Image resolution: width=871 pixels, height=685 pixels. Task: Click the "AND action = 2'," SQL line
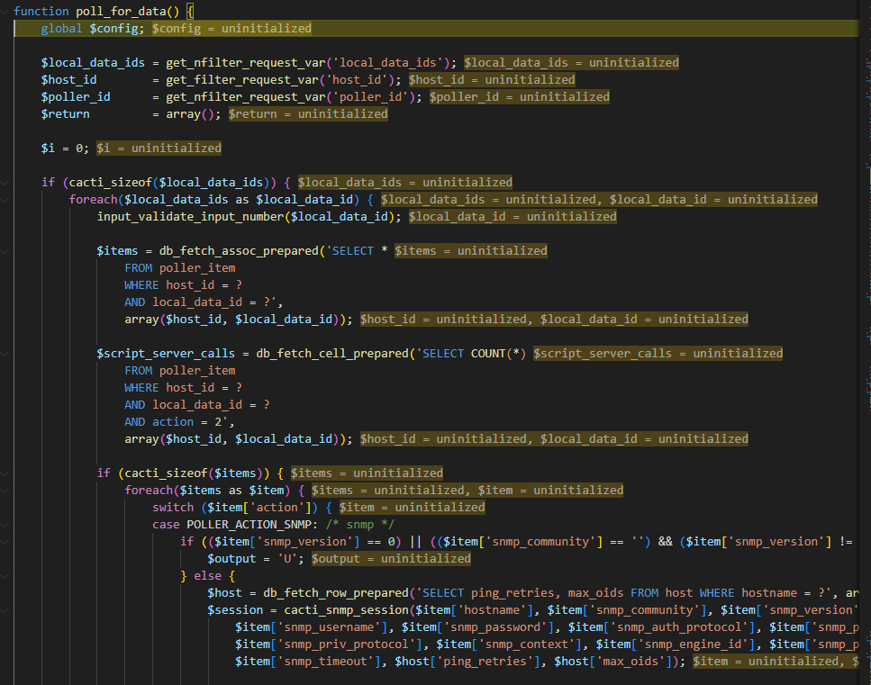(x=179, y=422)
